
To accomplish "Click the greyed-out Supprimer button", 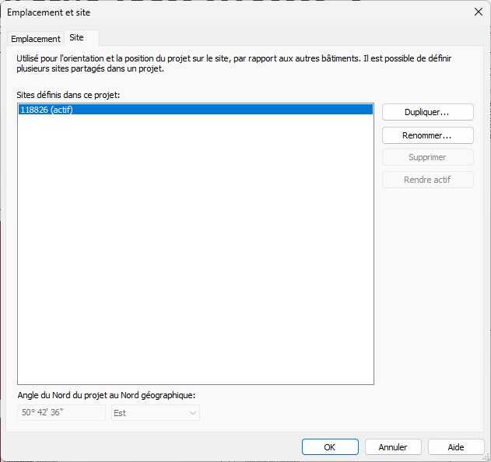I will pyautogui.click(x=427, y=157).
